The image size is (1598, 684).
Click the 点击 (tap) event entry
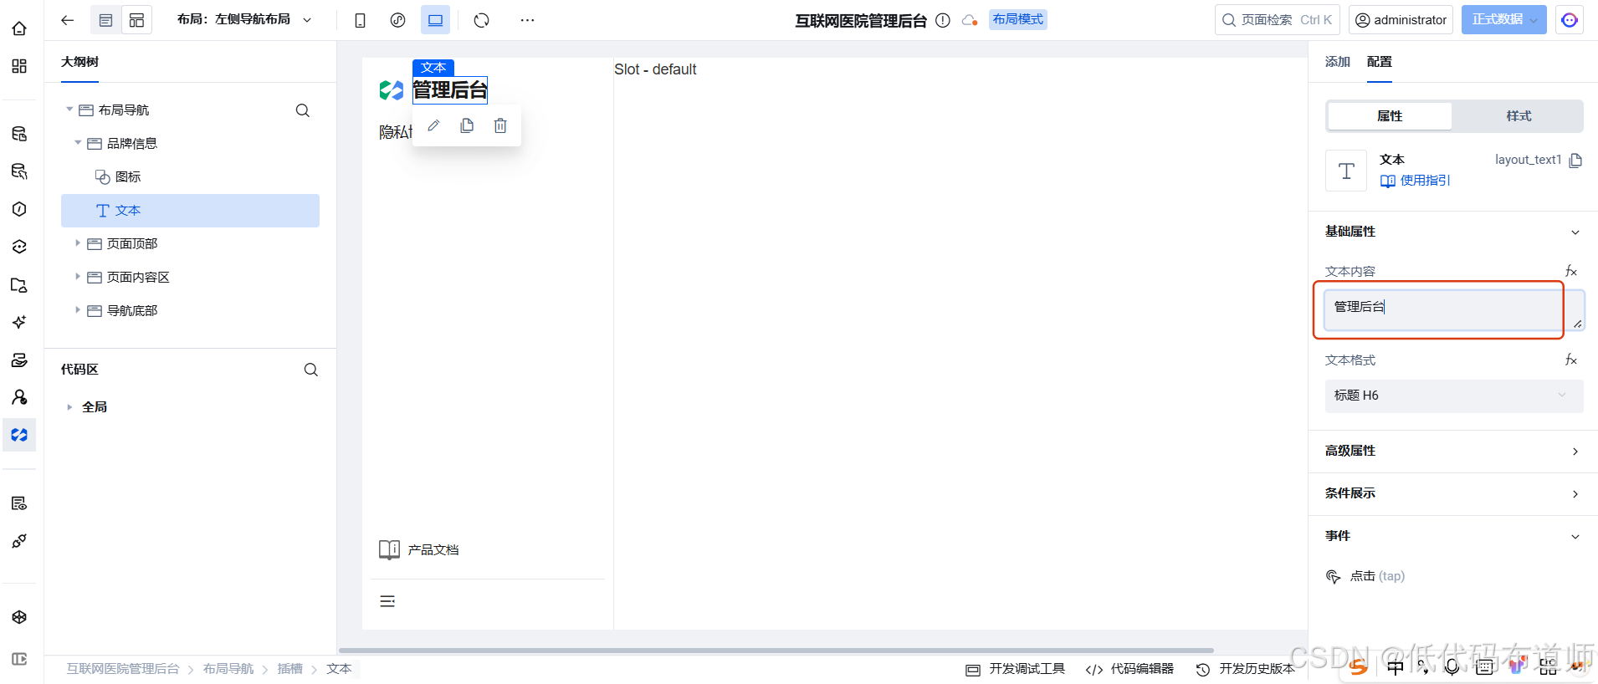click(x=1365, y=576)
